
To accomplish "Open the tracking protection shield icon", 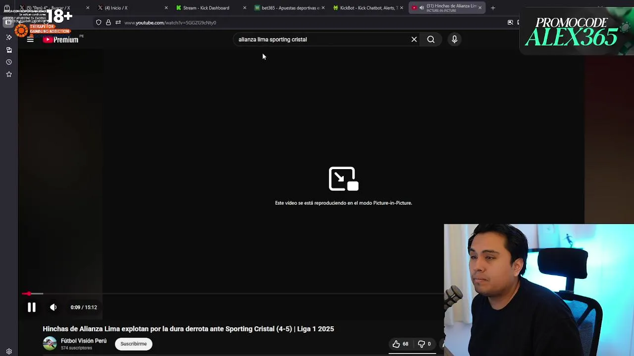I will 99,23.
